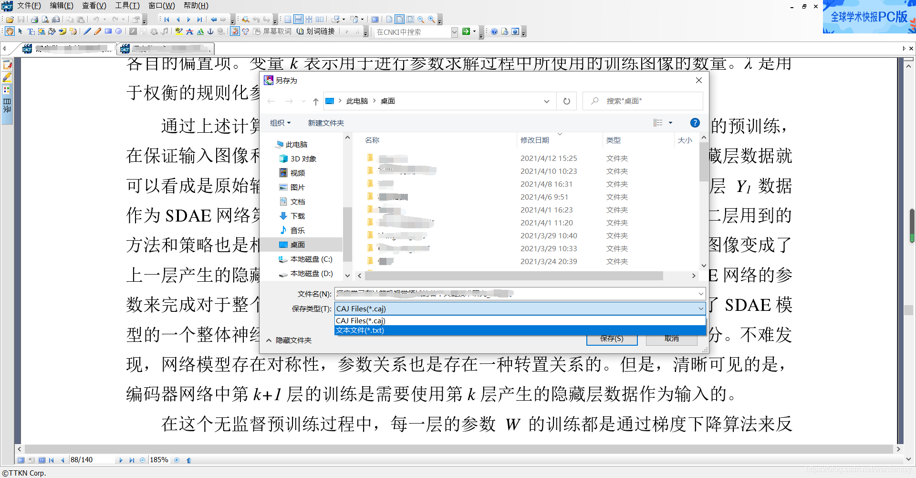
Task: Select 下载 in navigation tree
Action: click(x=298, y=216)
